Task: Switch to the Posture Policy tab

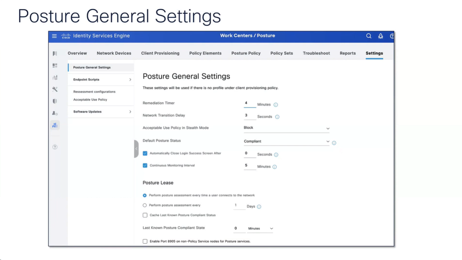Action: pyautogui.click(x=246, y=53)
